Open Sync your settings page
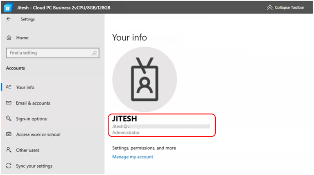 tap(34, 166)
